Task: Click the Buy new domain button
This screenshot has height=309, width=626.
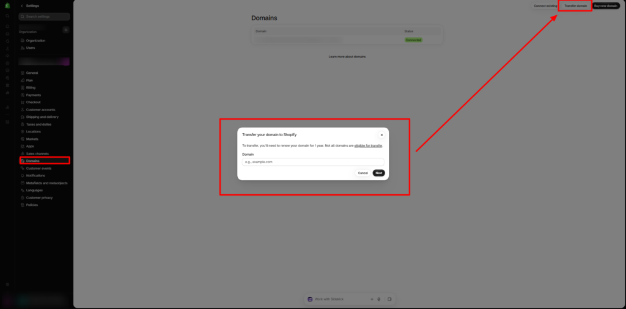Action: (x=606, y=6)
